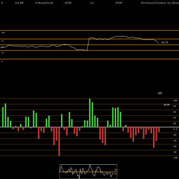
Task: Click the -16 value in mini chart
Action: [115, 170]
